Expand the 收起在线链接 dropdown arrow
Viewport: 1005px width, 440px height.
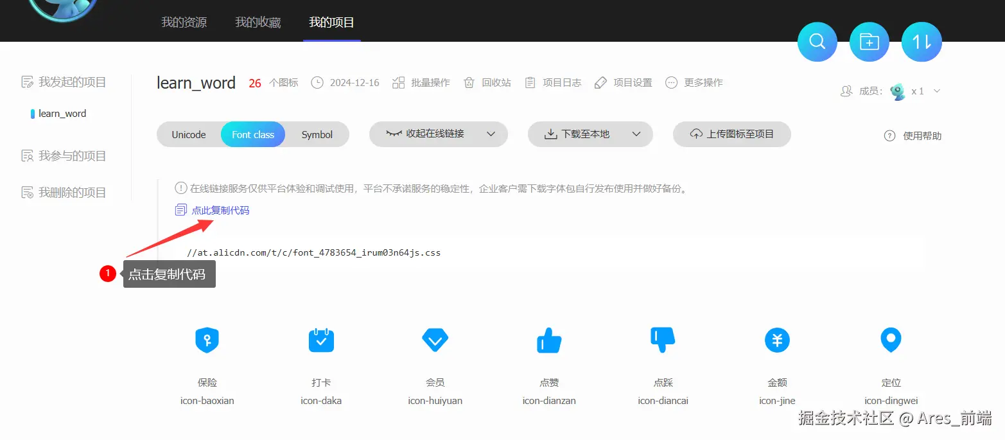coord(491,134)
